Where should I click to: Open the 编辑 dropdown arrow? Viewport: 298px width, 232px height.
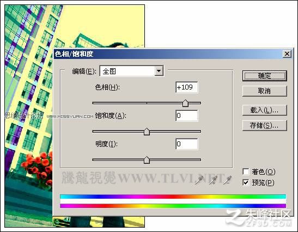(x=159, y=71)
